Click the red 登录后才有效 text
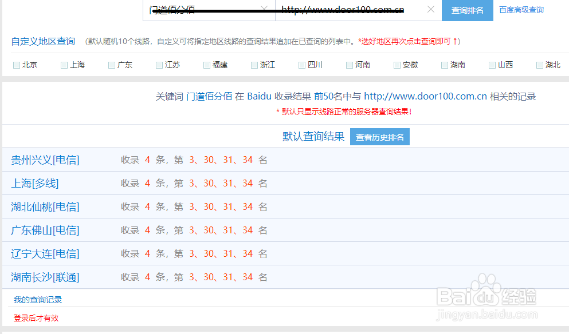 coord(36,318)
